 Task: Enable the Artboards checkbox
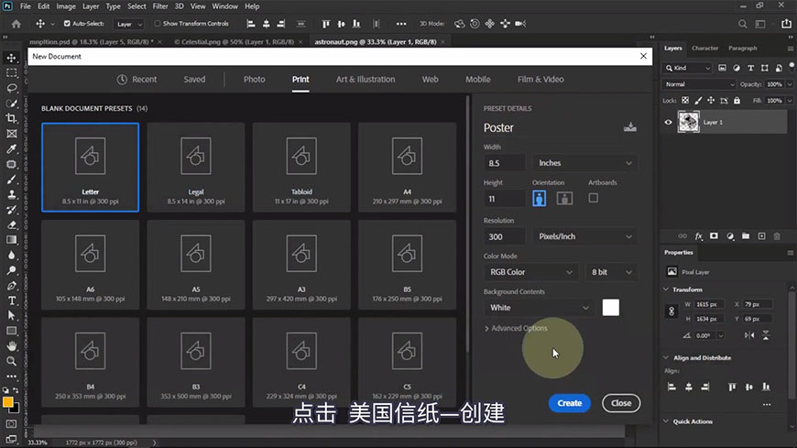point(594,198)
